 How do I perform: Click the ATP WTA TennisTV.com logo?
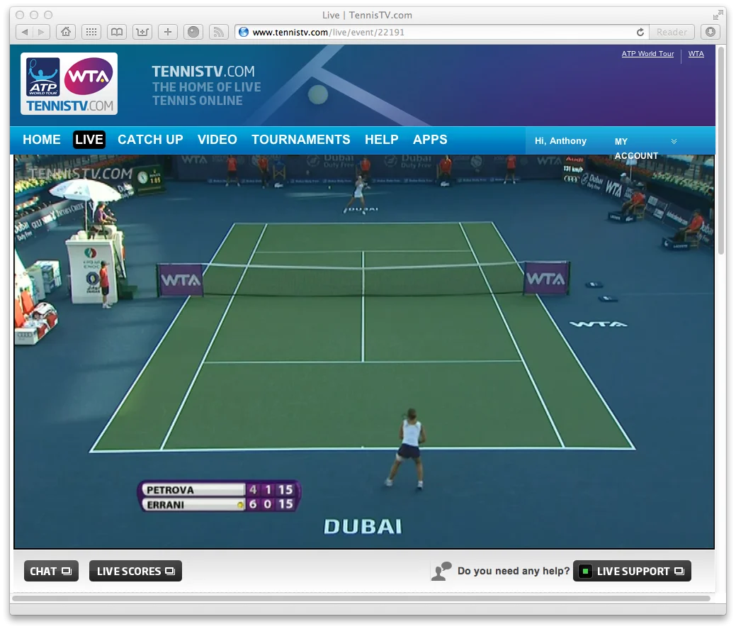(x=69, y=84)
